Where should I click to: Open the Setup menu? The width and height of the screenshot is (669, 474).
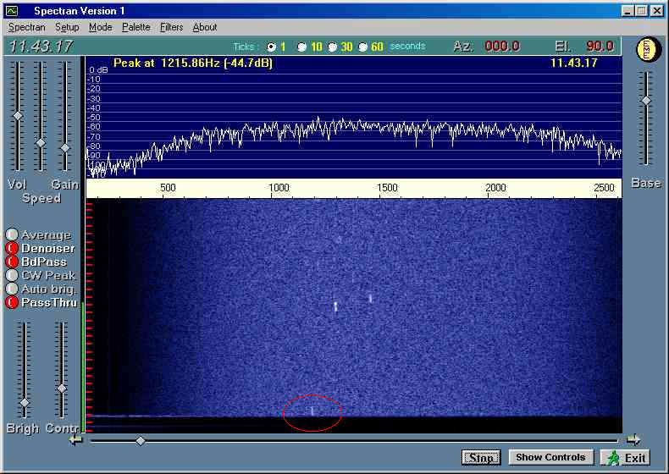(x=67, y=27)
